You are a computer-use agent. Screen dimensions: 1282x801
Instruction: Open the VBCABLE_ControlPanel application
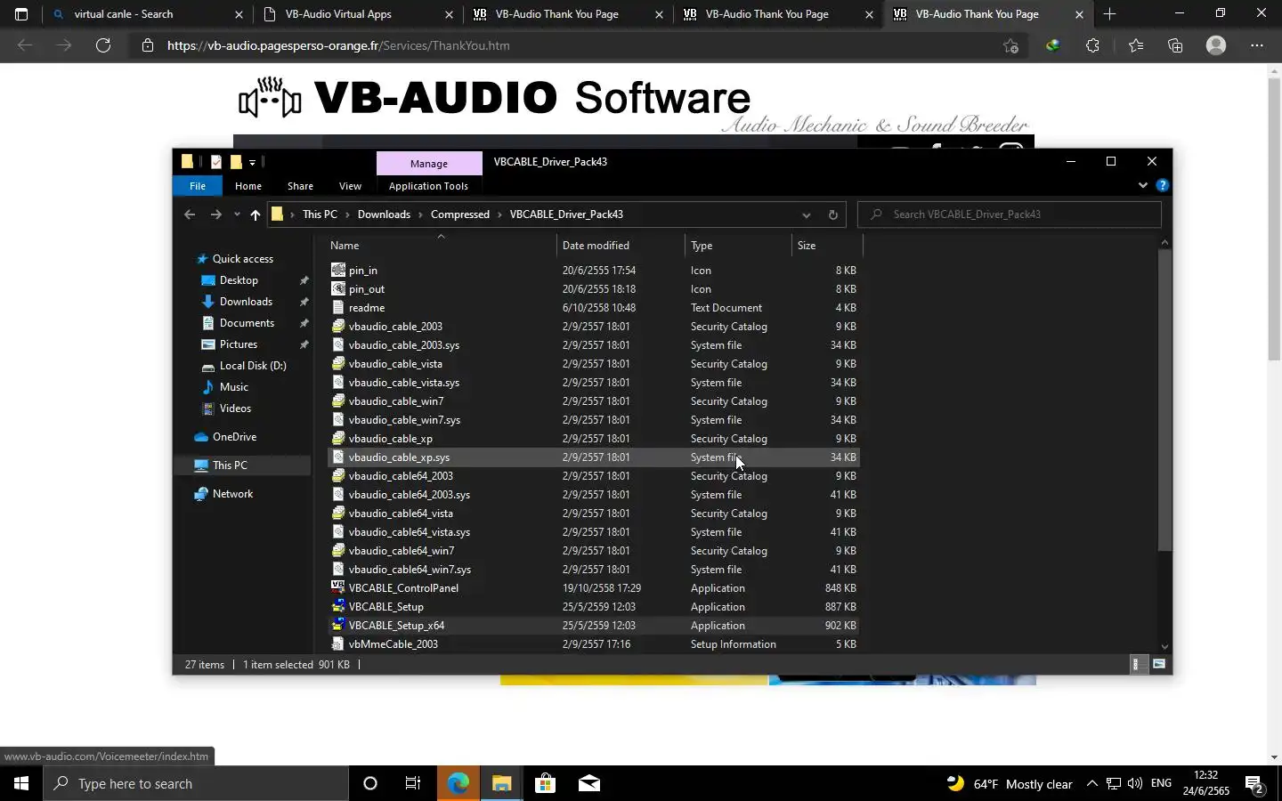click(x=594, y=588)
